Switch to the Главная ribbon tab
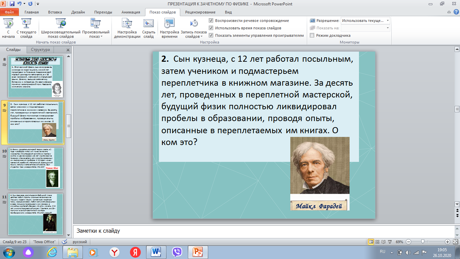The height and width of the screenshot is (259, 460). pos(32,12)
